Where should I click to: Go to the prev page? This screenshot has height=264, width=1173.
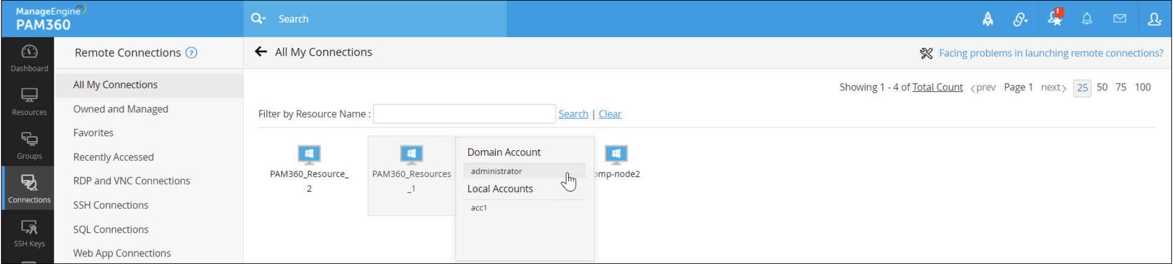point(983,87)
